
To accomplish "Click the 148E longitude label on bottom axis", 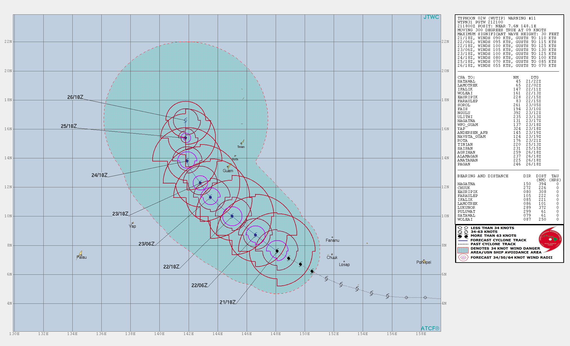I will click(275, 334).
